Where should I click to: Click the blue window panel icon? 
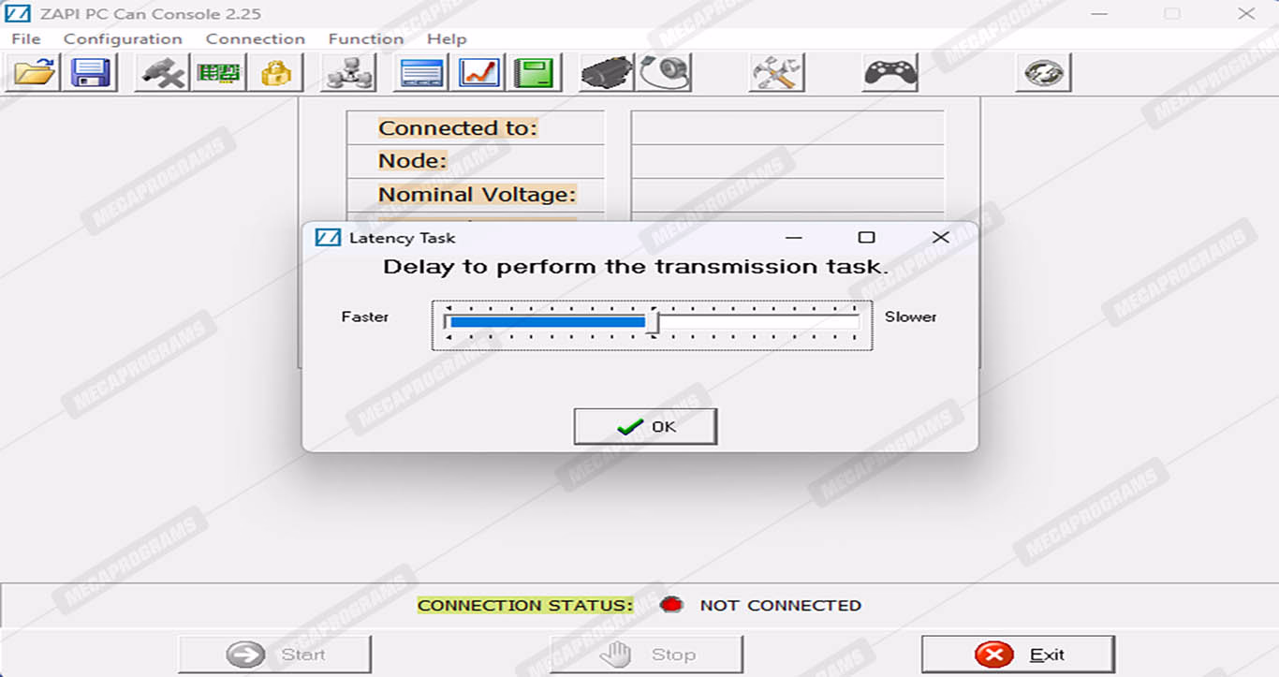(422, 72)
